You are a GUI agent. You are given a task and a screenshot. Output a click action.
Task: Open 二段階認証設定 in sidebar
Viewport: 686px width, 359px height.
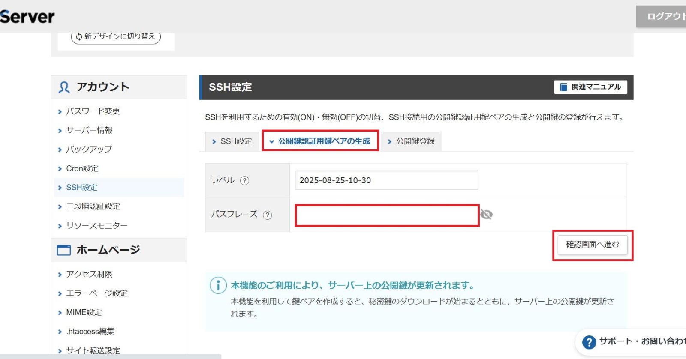coord(93,206)
